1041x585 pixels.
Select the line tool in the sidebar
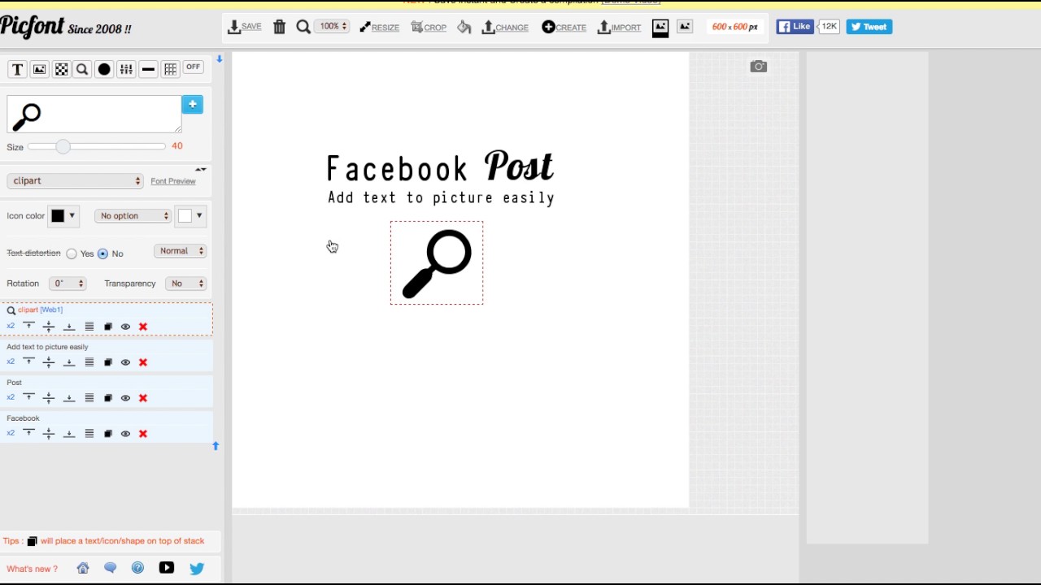[148, 68]
